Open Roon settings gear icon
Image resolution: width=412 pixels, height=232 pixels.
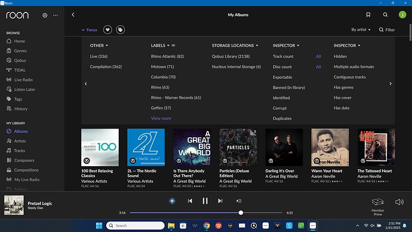pyautogui.click(x=45, y=16)
